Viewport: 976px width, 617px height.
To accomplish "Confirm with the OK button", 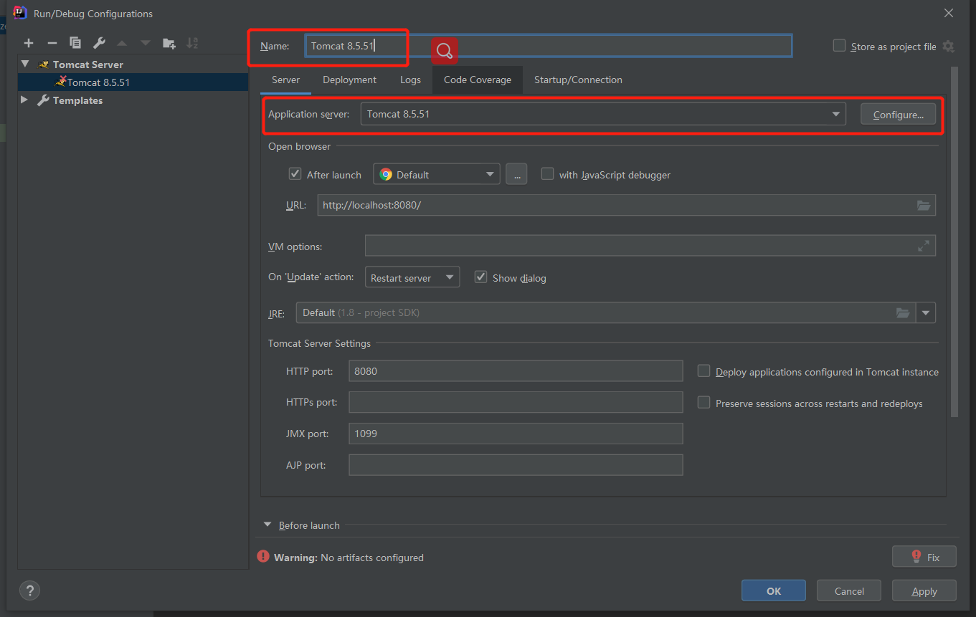I will coord(773,590).
